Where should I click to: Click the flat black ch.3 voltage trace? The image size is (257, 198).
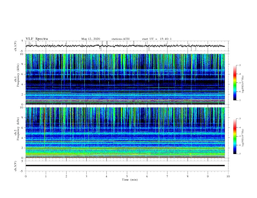coord(125,166)
